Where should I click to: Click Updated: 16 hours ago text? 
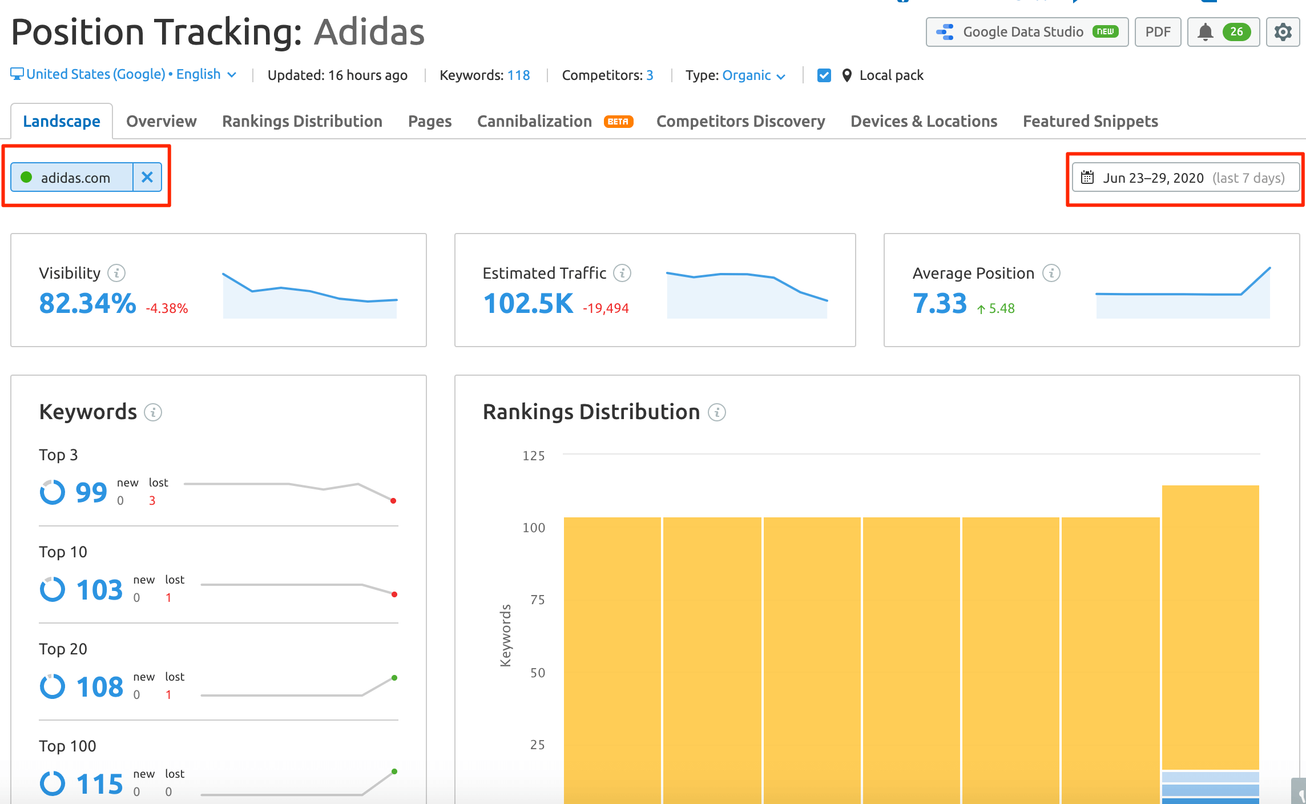[x=337, y=75]
